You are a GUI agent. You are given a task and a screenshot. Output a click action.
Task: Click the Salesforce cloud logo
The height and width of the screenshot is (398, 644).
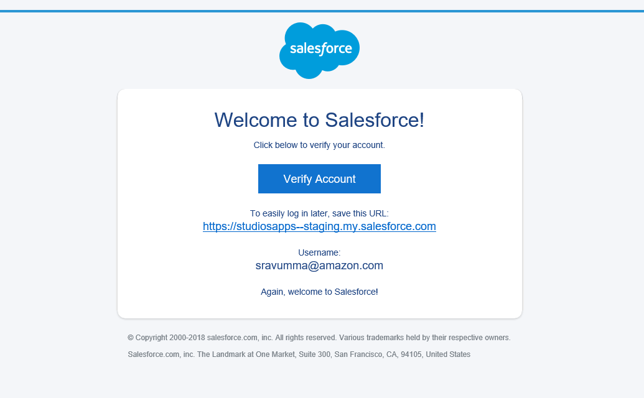(x=319, y=50)
